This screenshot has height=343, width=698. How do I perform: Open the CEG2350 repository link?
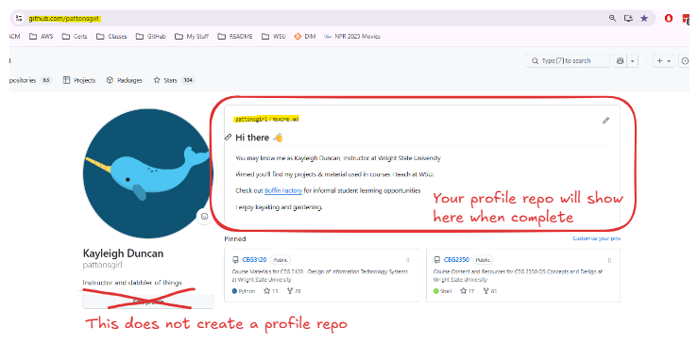click(456, 260)
